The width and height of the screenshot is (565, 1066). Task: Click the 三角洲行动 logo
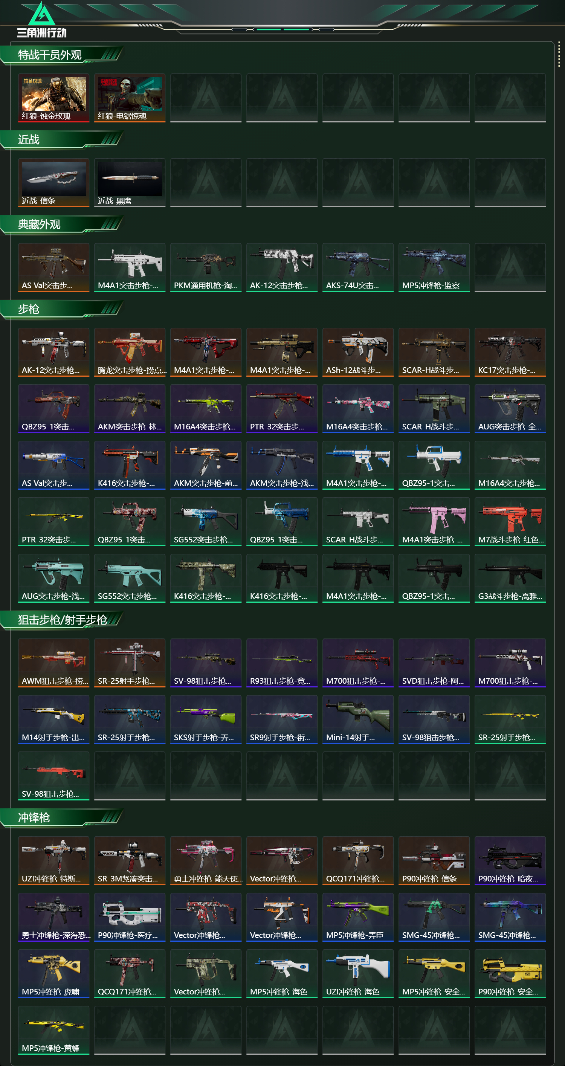tap(41, 20)
